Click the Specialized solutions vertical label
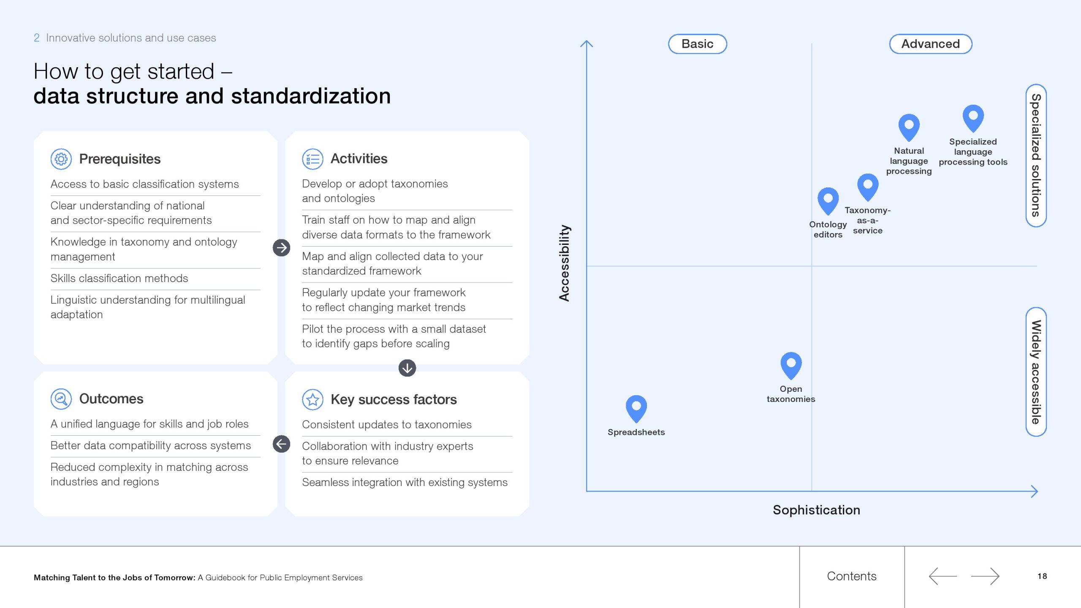The height and width of the screenshot is (608, 1081). (x=1036, y=155)
